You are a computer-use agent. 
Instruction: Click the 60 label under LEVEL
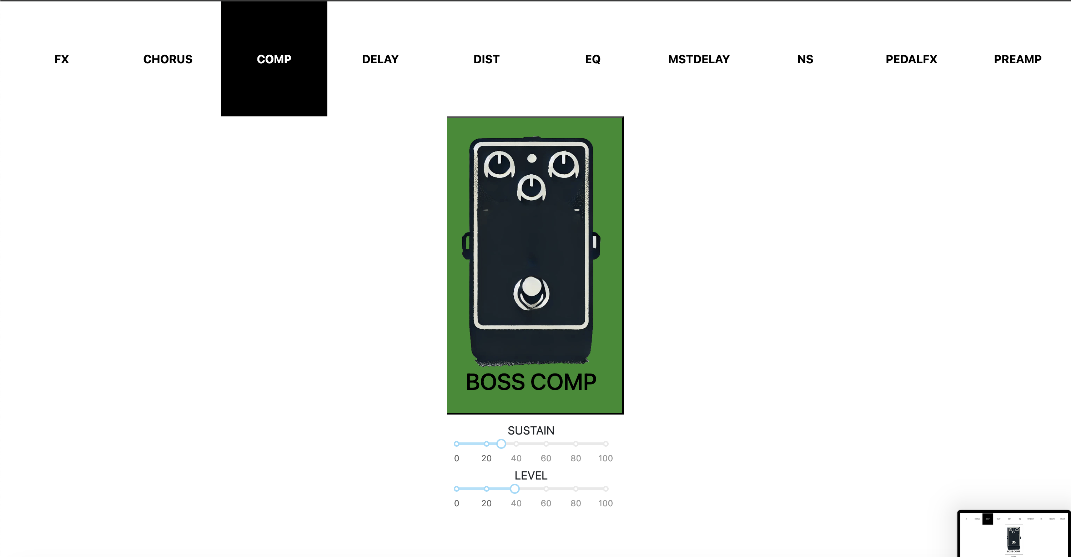click(546, 503)
